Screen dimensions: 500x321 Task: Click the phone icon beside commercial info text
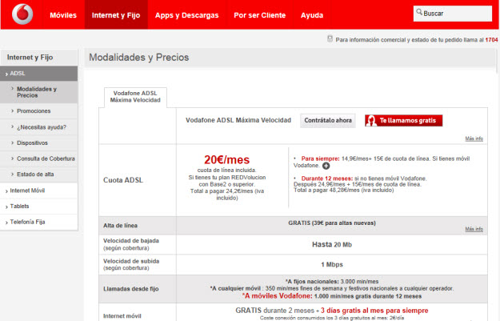coord(330,38)
